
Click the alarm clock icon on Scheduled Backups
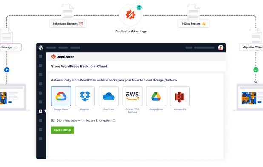click(x=81, y=24)
